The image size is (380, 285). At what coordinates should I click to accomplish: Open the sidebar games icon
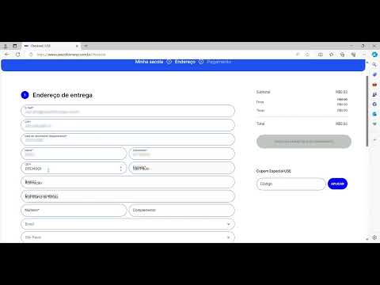point(374,94)
